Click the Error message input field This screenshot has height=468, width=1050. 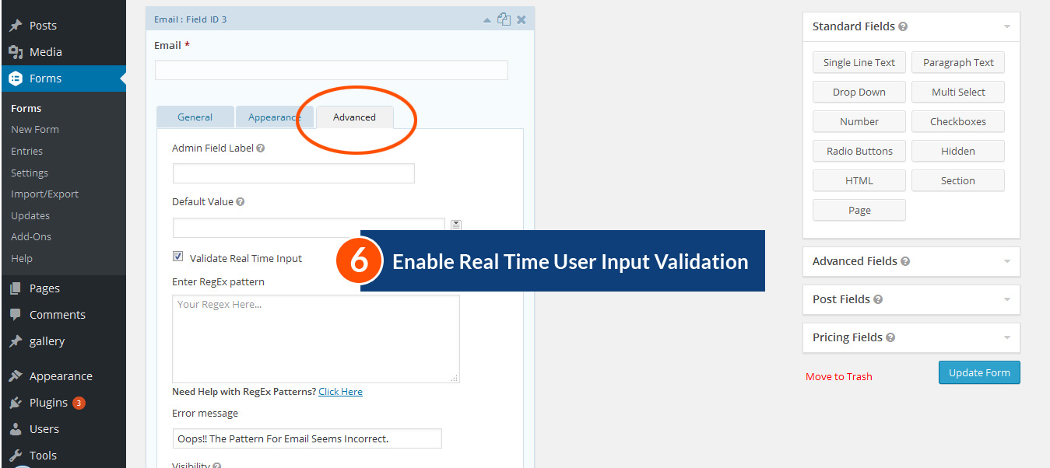(x=307, y=438)
